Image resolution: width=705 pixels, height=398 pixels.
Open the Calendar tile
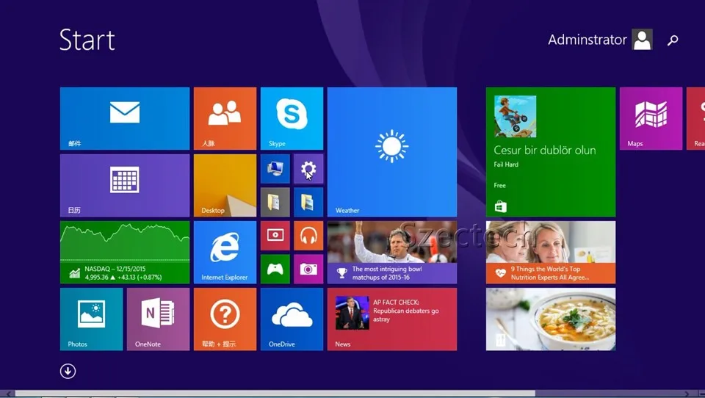click(125, 185)
